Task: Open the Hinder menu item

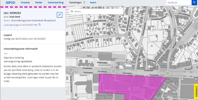Action: [x=39, y=3]
